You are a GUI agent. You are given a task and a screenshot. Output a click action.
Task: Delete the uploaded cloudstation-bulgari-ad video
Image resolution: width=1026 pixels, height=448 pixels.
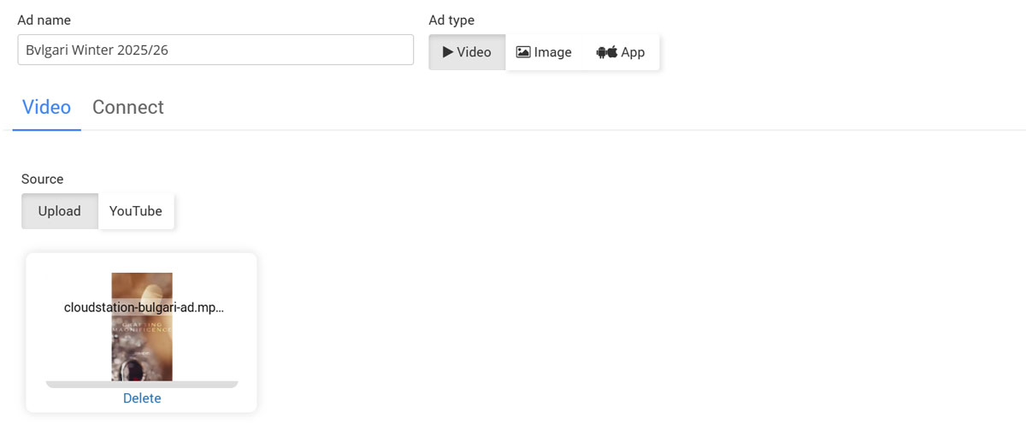142,398
